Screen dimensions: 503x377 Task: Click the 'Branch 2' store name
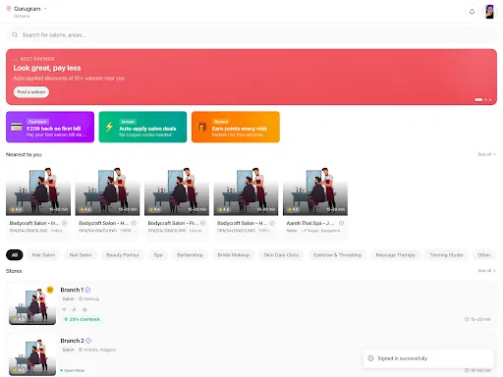[x=72, y=341]
